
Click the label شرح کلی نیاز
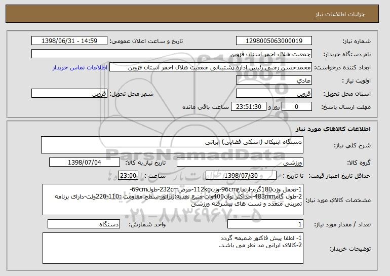tap(352, 146)
